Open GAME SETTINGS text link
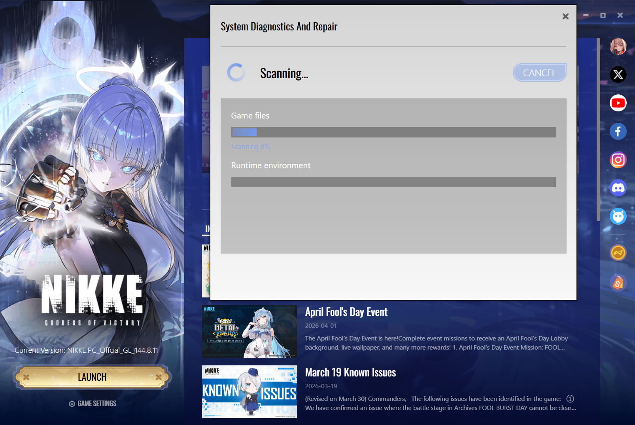Viewport: 635px width, 425px height. click(x=97, y=404)
